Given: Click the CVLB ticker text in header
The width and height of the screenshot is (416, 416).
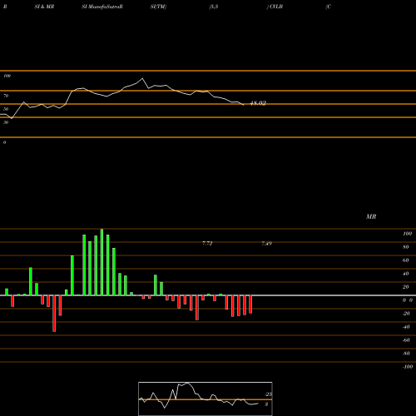Looking at the screenshot, I should click(x=276, y=7).
